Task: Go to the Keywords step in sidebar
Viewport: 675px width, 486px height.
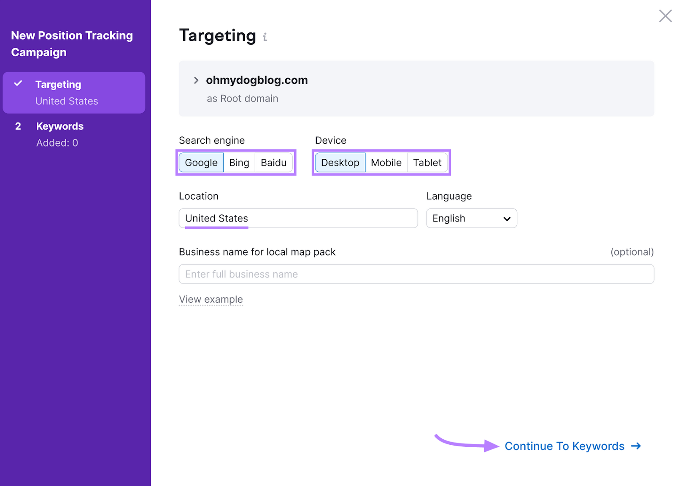Action: pyautogui.click(x=59, y=126)
